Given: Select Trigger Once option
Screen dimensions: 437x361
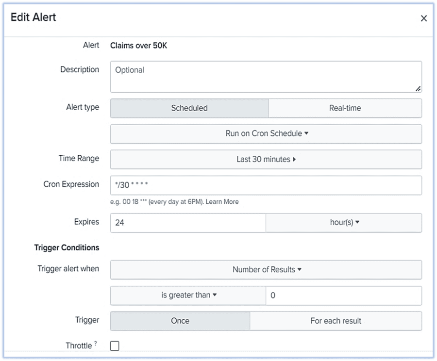Looking at the screenshot, I should pyautogui.click(x=180, y=321).
